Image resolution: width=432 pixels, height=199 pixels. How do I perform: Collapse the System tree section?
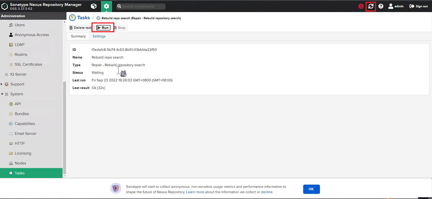click(2, 94)
